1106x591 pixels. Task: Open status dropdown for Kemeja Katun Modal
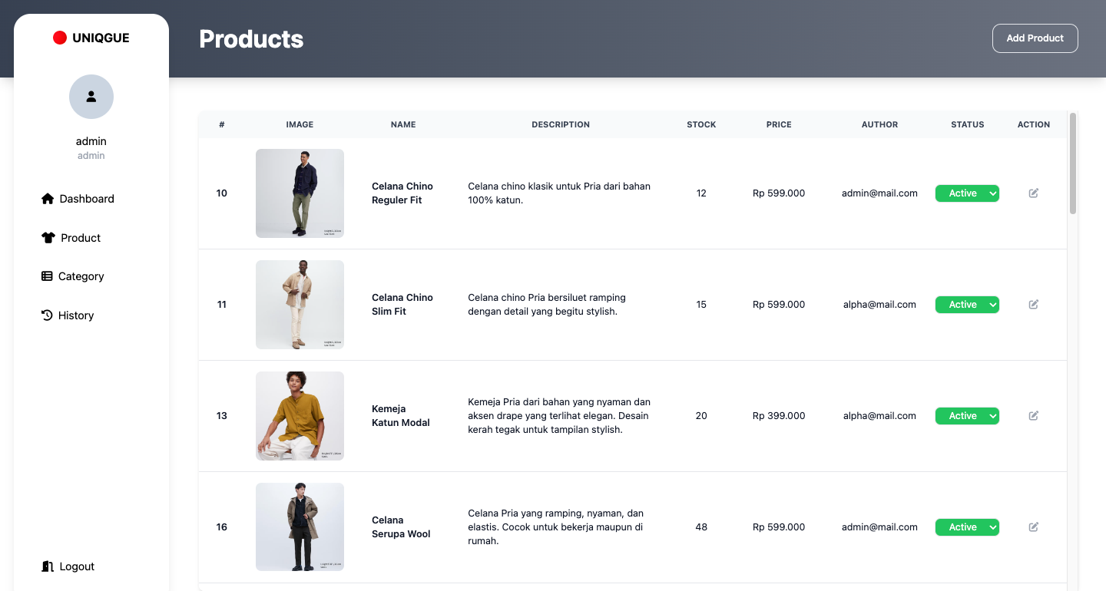[x=967, y=416]
